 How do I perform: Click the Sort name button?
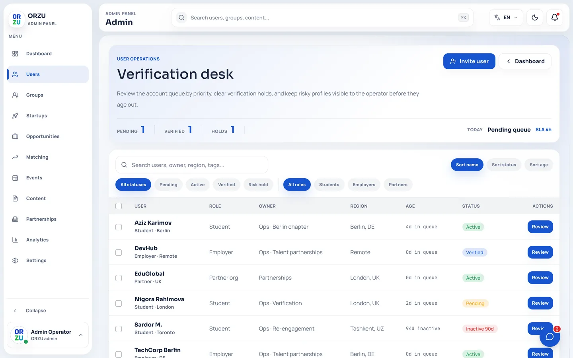pyautogui.click(x=467, y=165)
